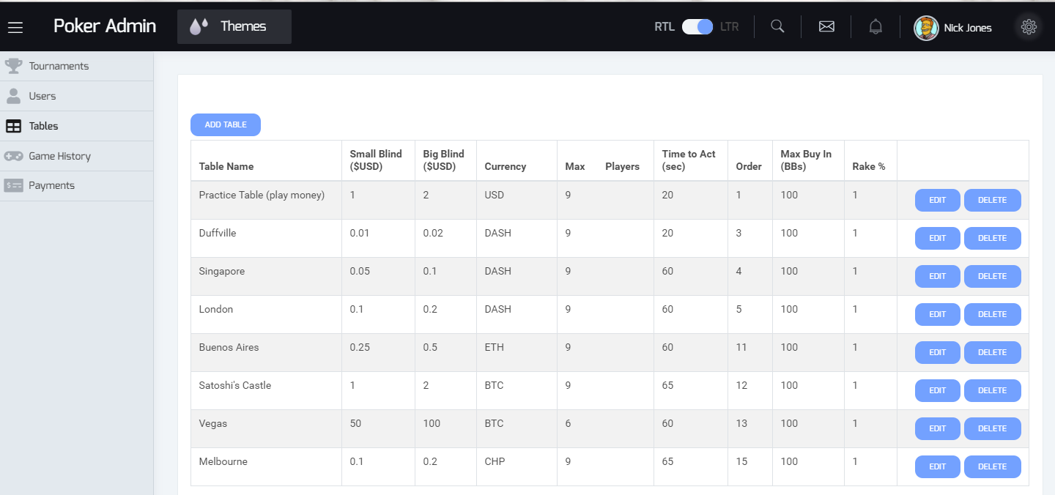Edit the Duffville table
Image resolution: width=1055 pixels, height=495 pixels.
937,238
